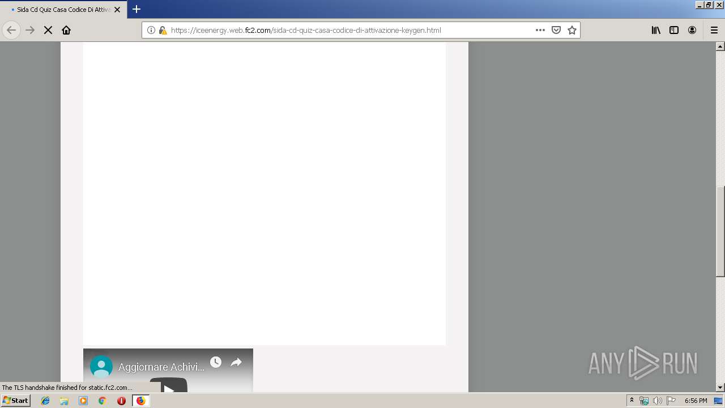Open page actions three-dot menu

tap(540, 30)
